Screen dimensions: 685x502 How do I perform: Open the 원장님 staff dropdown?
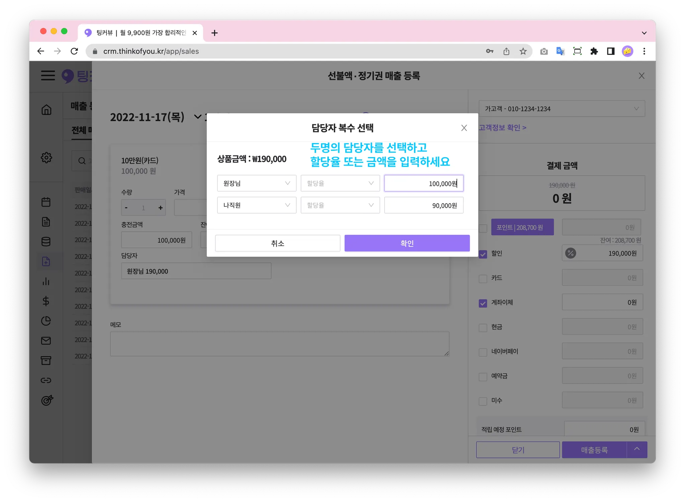click(x=257, y=183)
